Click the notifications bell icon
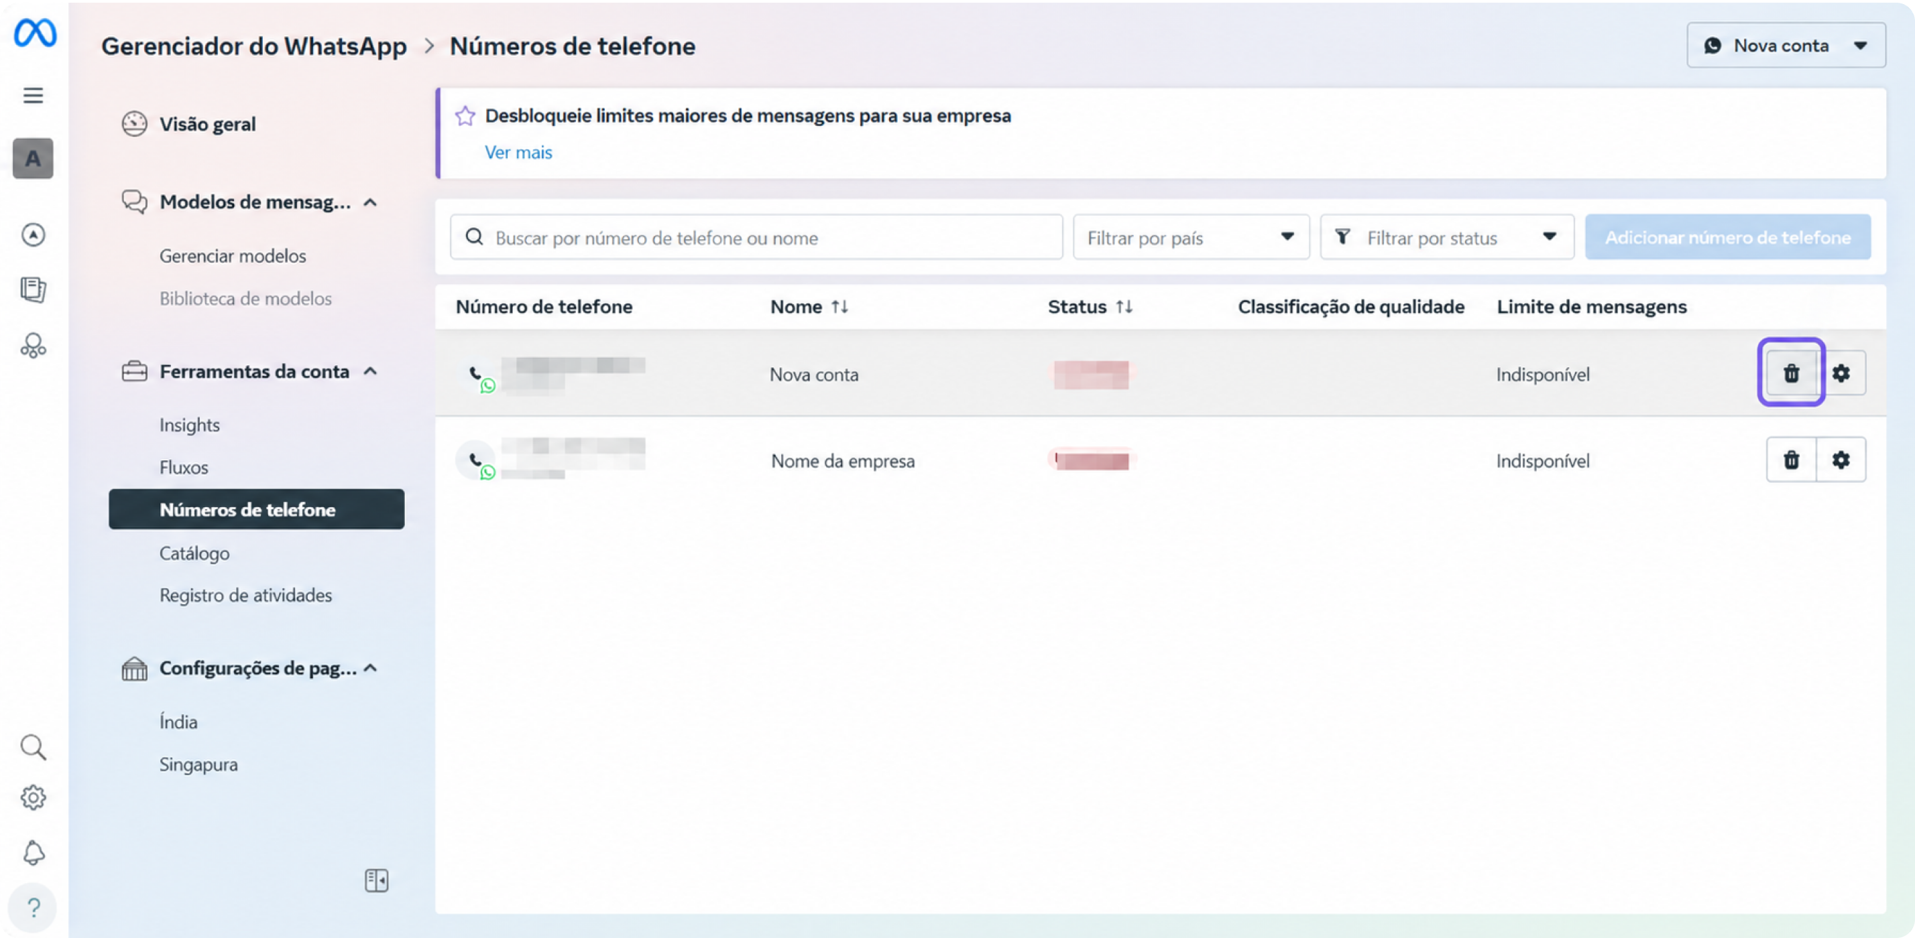1915x938 pixels. (34, 853)
